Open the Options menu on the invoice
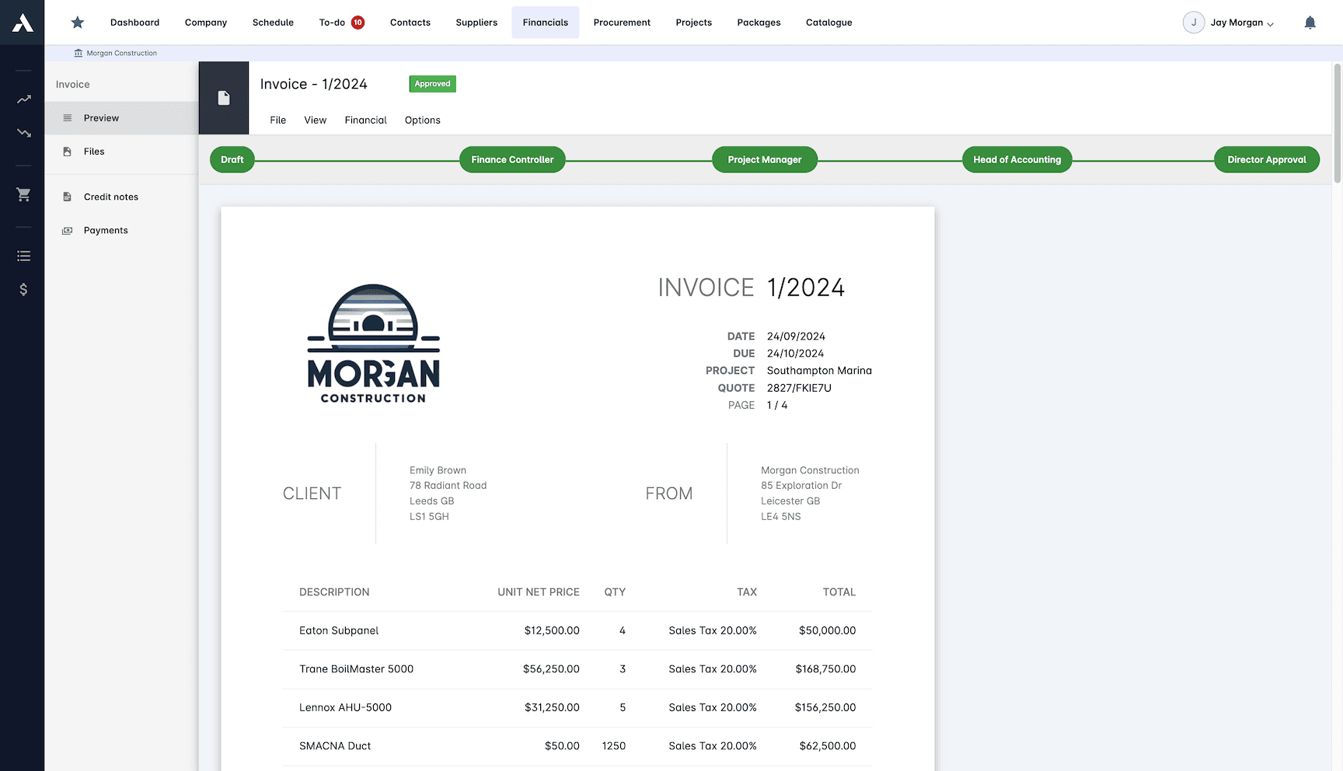 pyautogui.click(x=422, y=120)
